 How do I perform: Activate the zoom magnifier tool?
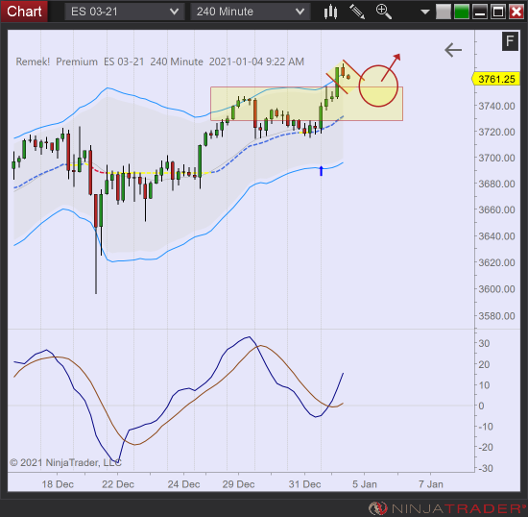384,12
